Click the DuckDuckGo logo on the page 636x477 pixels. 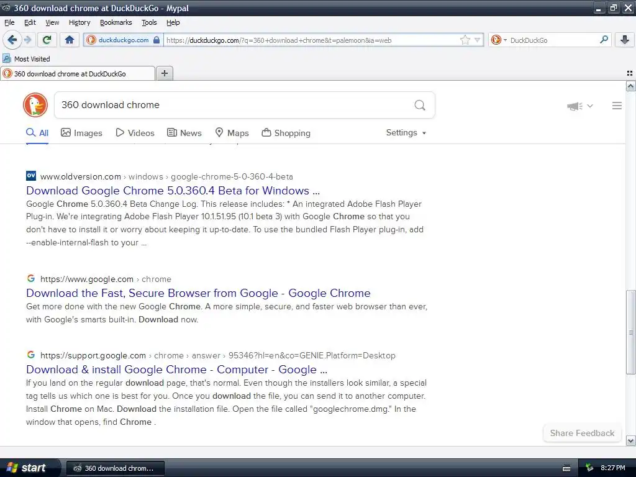tap(35, 105)
